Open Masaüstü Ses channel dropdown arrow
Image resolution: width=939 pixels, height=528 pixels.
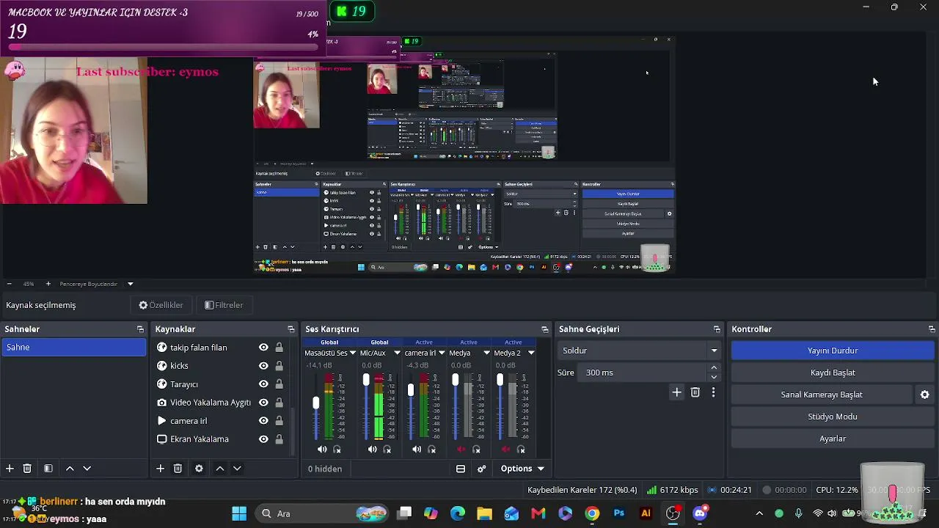point(353,353)
